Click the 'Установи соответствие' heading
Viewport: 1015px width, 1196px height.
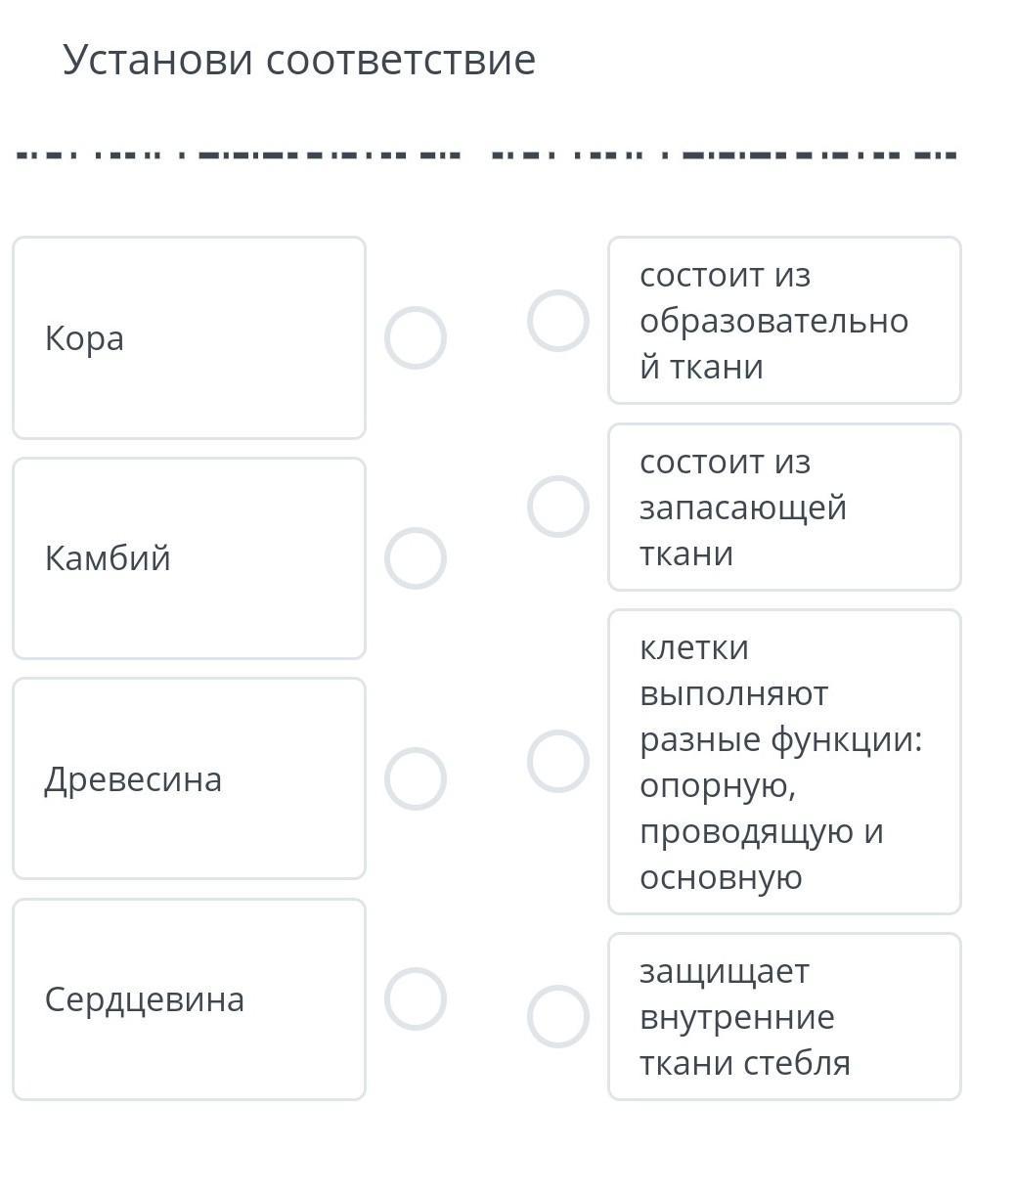(299, 60)
